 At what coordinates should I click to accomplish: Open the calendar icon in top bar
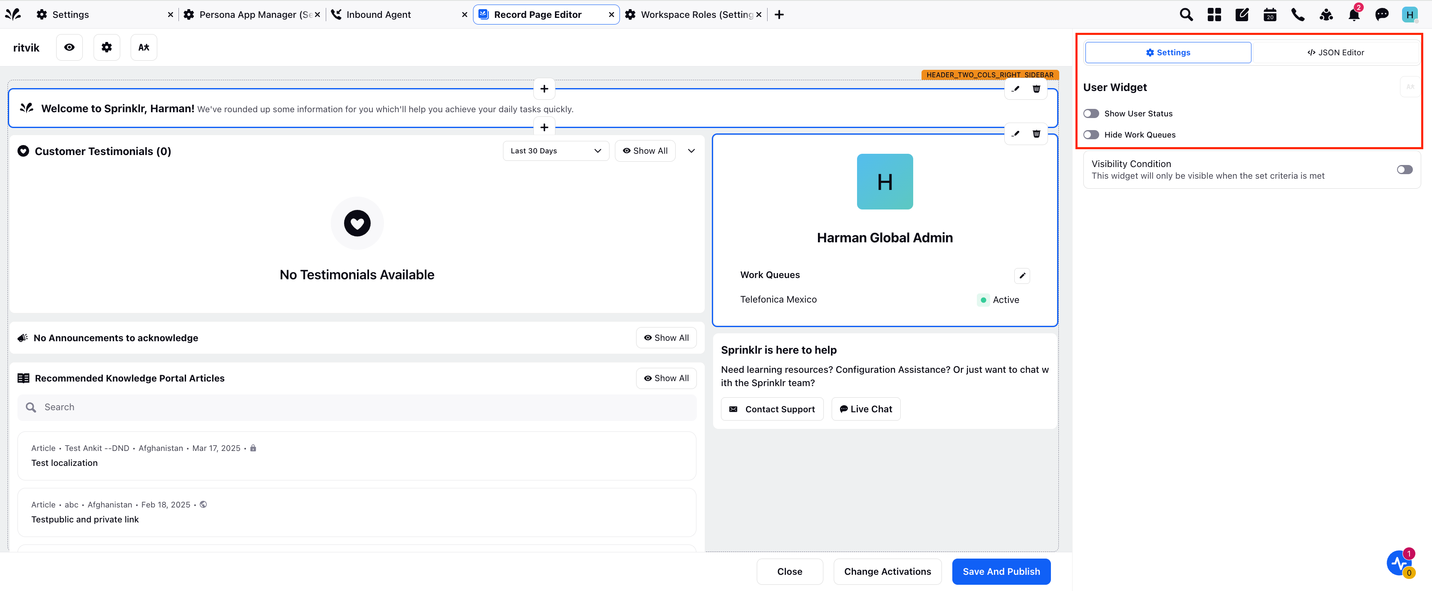(1270, 15)
